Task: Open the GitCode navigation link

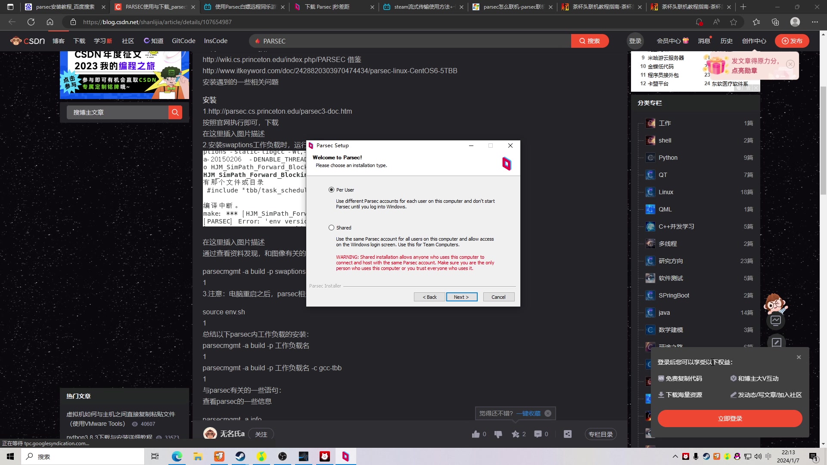Action: [x=183, y=41]
